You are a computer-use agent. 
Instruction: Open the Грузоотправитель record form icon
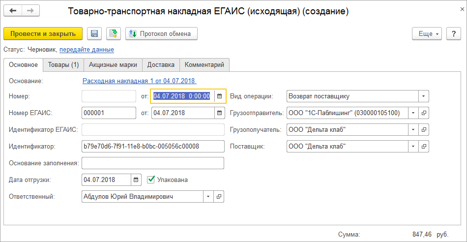(x=424, y=113)
